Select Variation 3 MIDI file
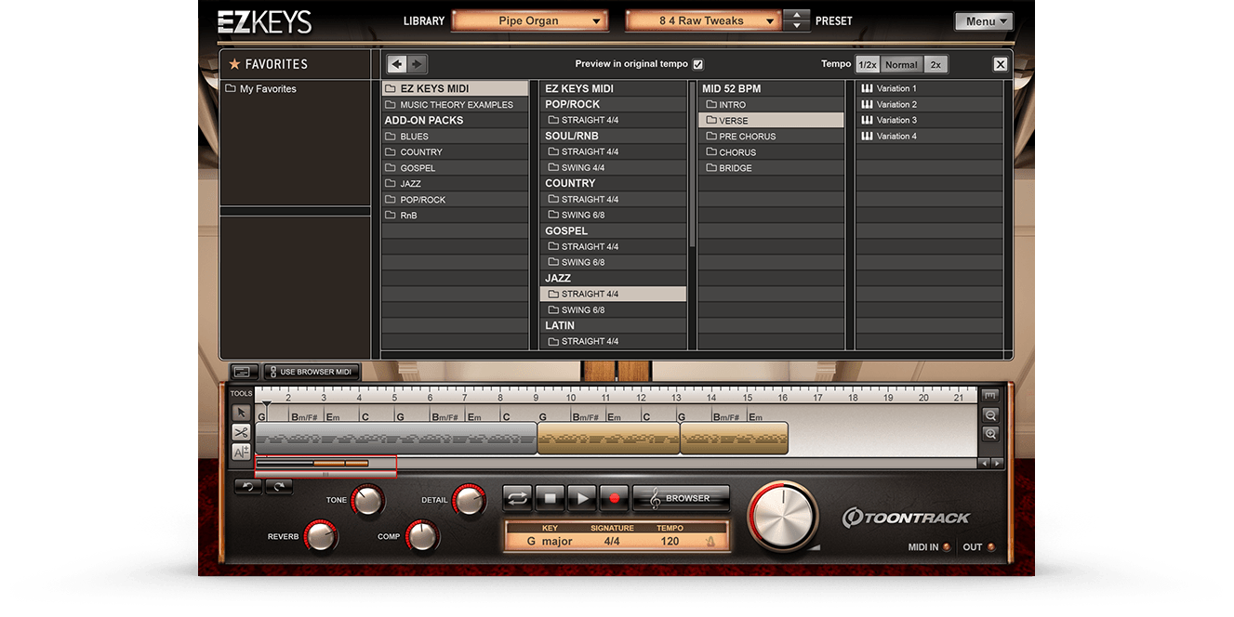The image size is (1234, 617). pyautogui.click(x=929, y=120)
